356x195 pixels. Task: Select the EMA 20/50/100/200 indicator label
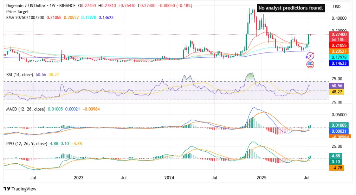[x=25, y=18]
